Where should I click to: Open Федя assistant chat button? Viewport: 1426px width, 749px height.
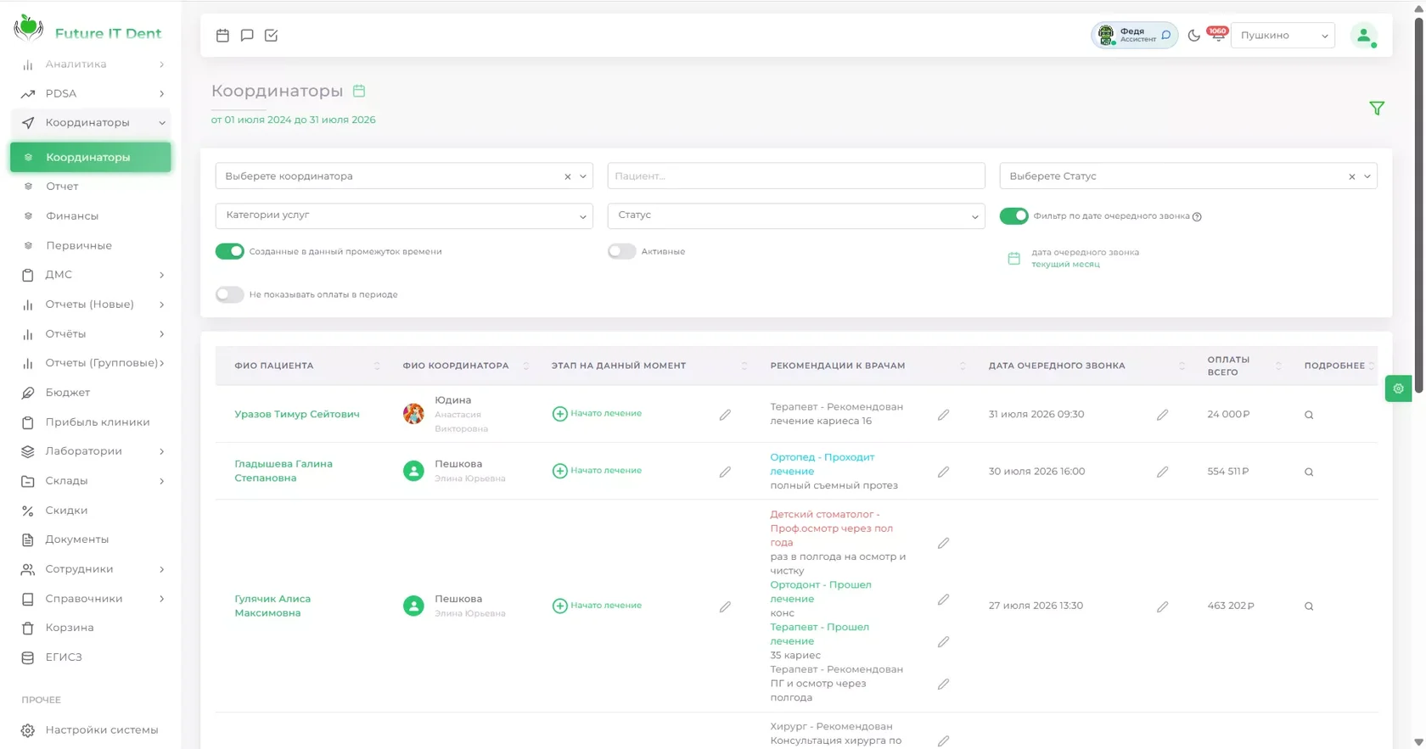point(1134,35)
